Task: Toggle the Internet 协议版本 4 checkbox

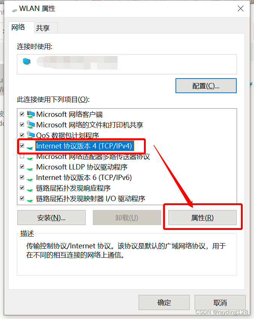Action: tap(22, 146)
